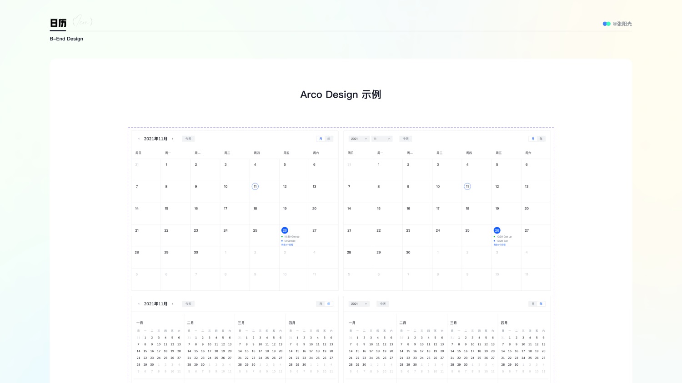Go to previous month in arrow-navigation month calendar
This screenshot has height=383, width=682.
pos(139,139)
